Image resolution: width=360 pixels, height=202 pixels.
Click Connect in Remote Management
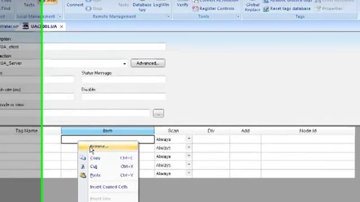[x=75, y=4]
